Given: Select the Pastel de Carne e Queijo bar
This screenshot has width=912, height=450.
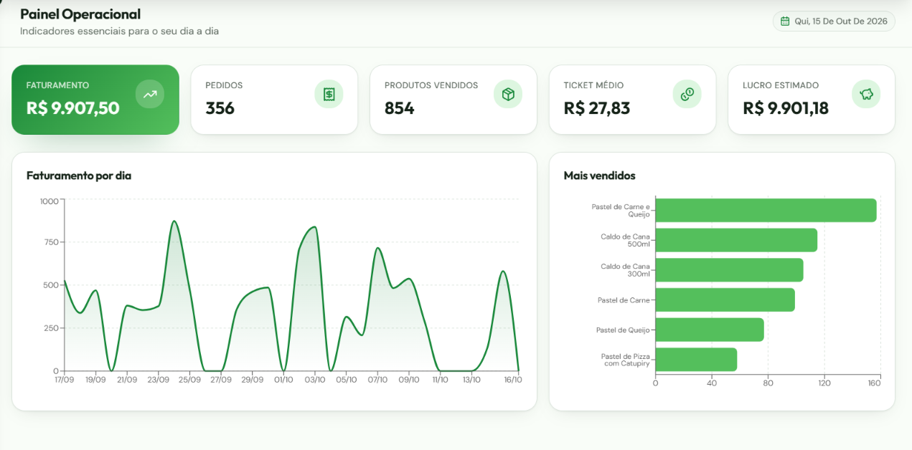Looking at the screenshot, I should coord(766,210).
